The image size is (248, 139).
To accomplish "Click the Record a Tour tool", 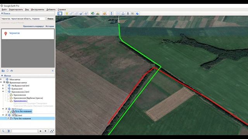I will coord(86,14).
